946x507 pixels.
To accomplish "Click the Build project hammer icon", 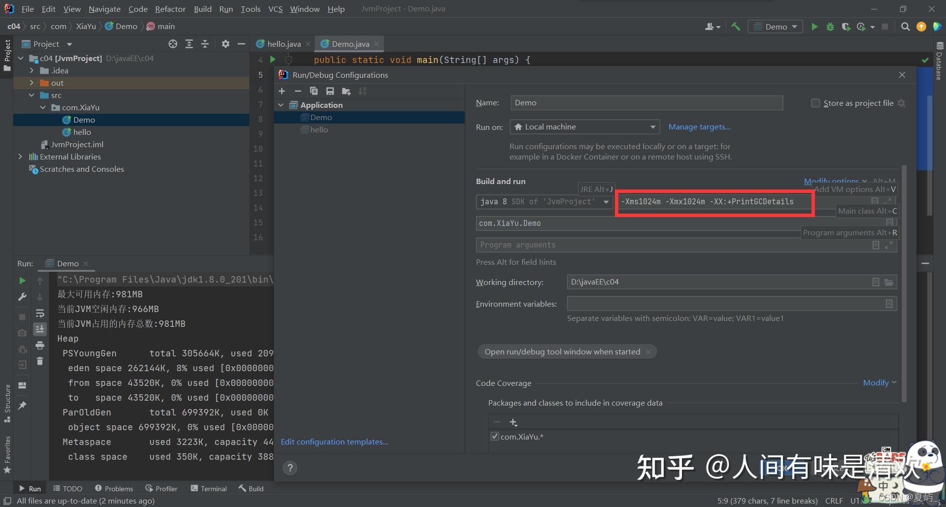I will (736, 27).
